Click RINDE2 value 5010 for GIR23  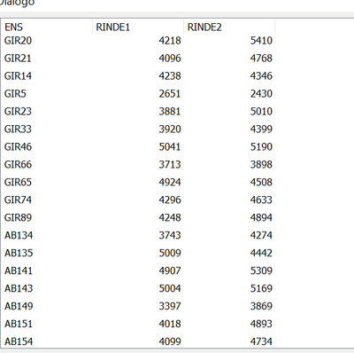pos(261,112)
